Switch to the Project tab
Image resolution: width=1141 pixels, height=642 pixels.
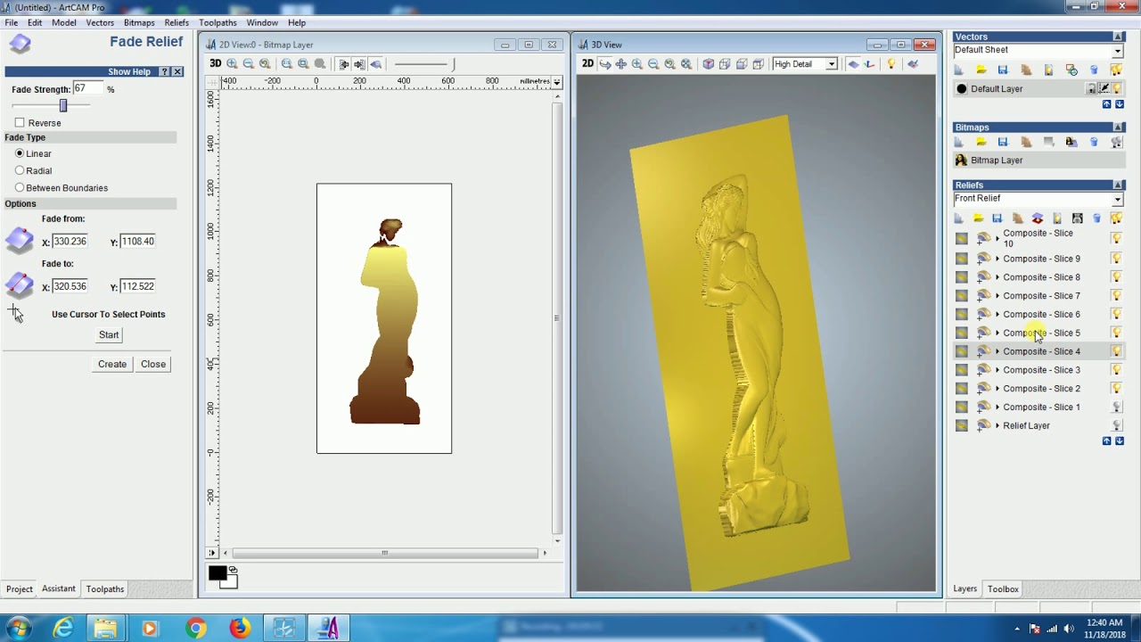point(20,588)
